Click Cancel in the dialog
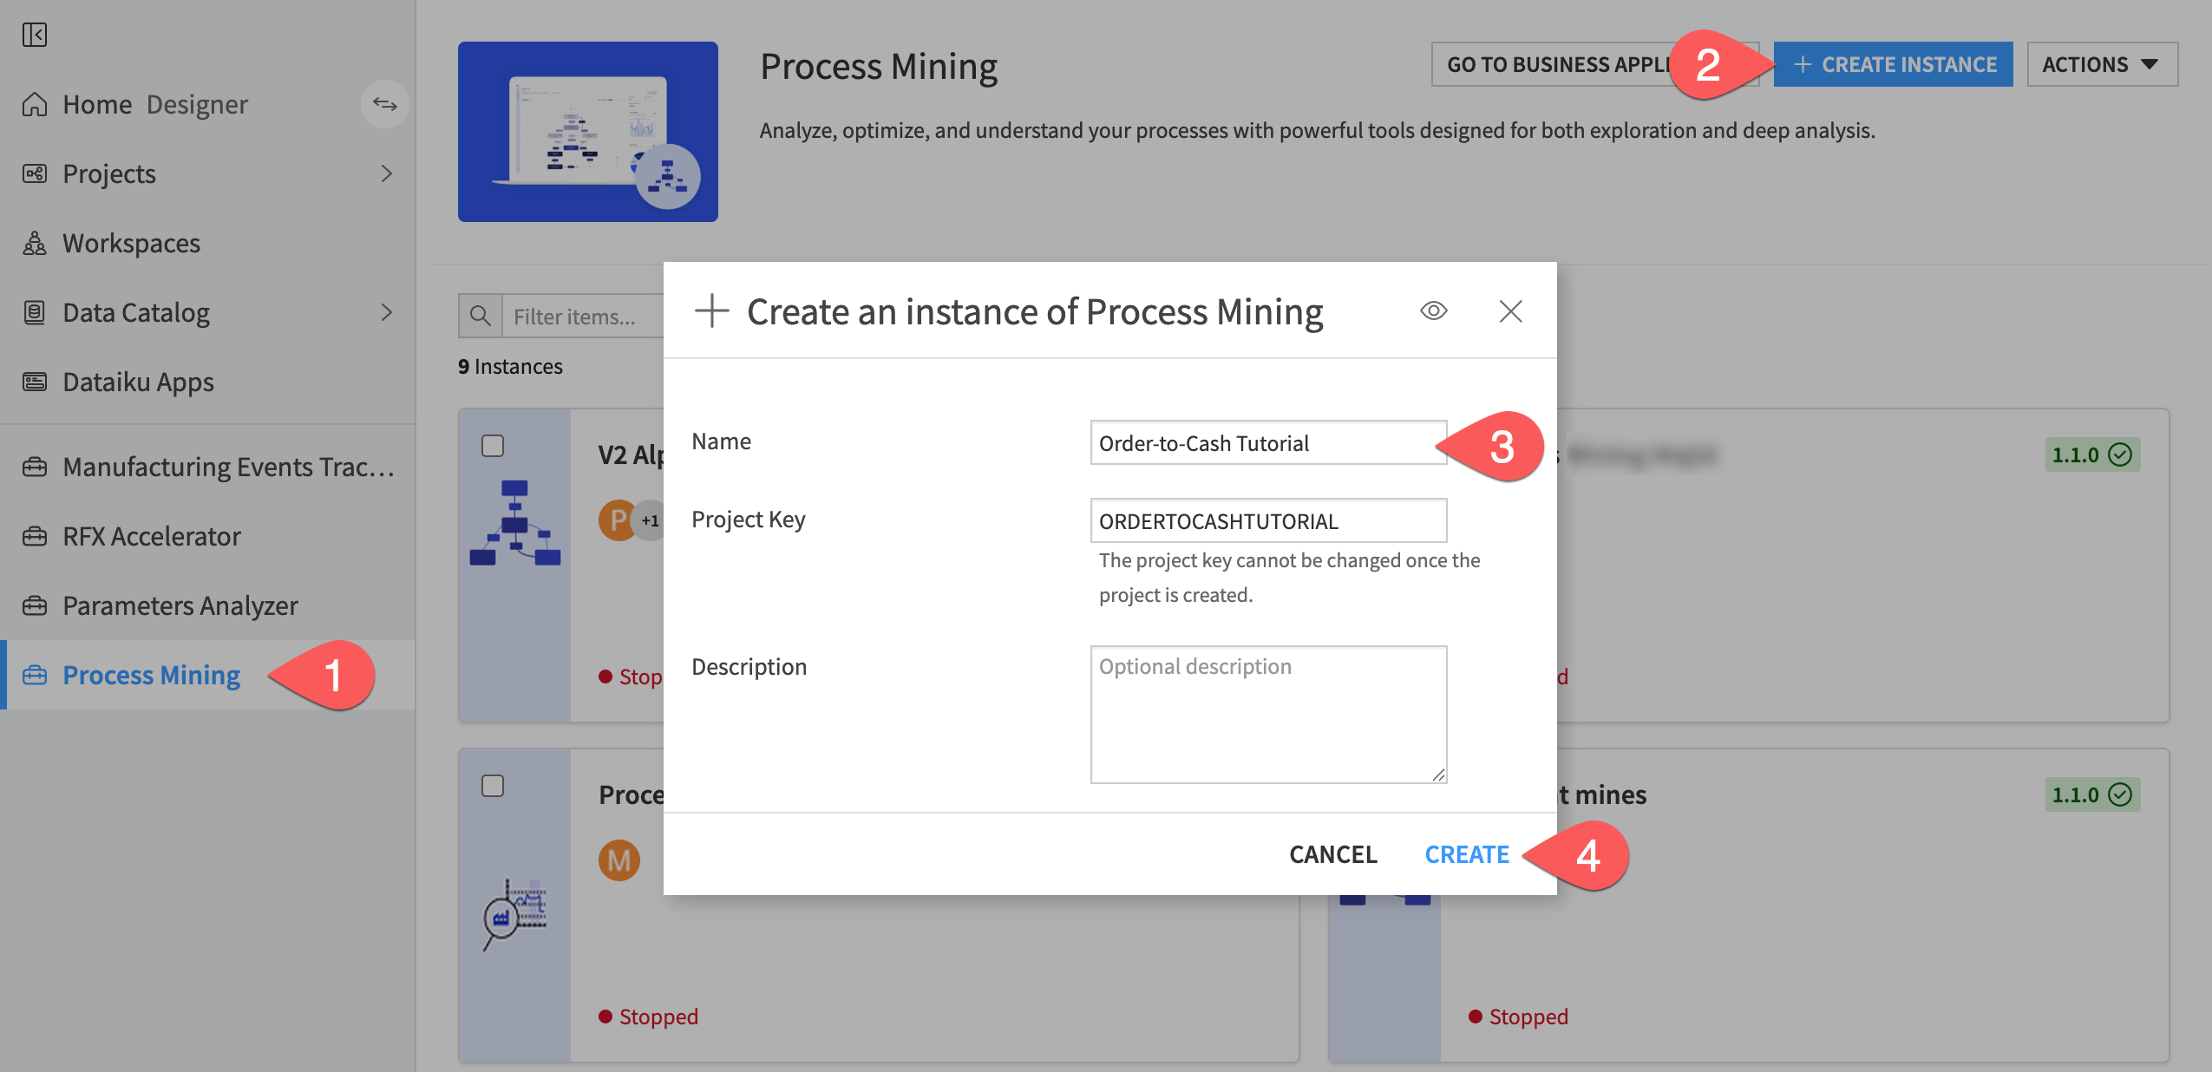The image size is (2212, 1072). click(x=1333, y=854)
